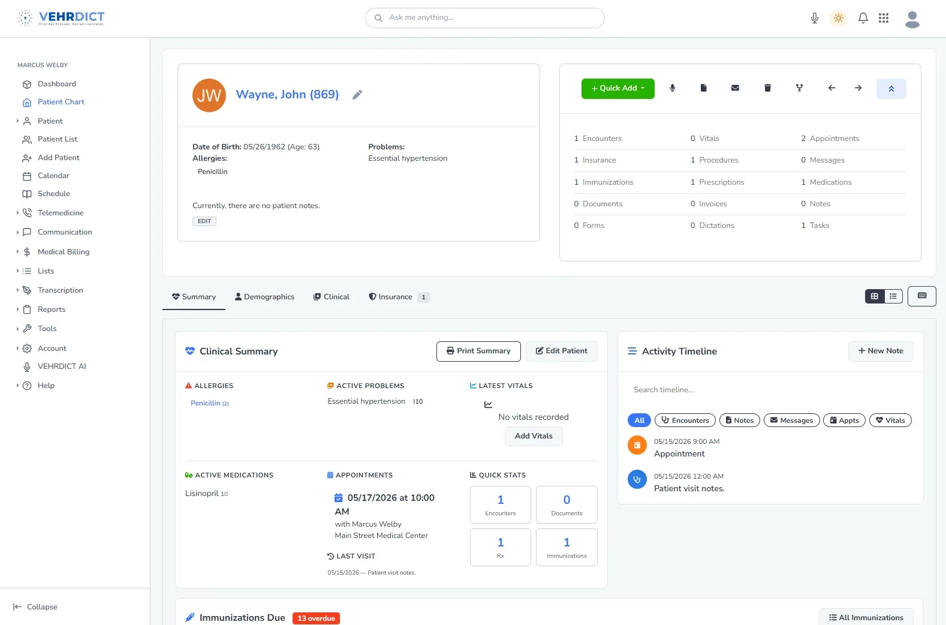Click the EDIT patient notes button
Viewport: 946px width, 625px height.
204,221
